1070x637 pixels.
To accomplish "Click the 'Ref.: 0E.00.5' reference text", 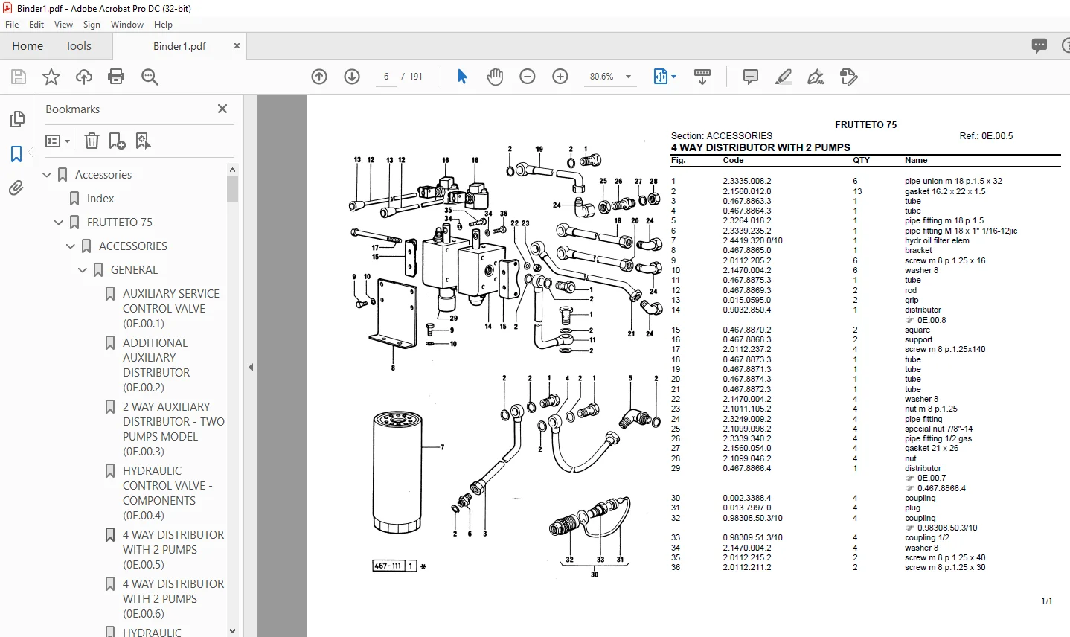I will point(986,136).
